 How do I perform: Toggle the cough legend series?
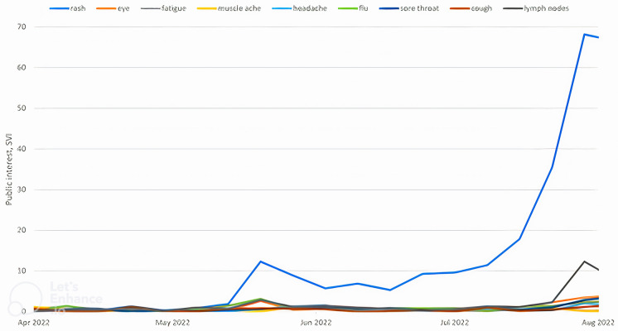pyautogui.click(x=471, y=8)
